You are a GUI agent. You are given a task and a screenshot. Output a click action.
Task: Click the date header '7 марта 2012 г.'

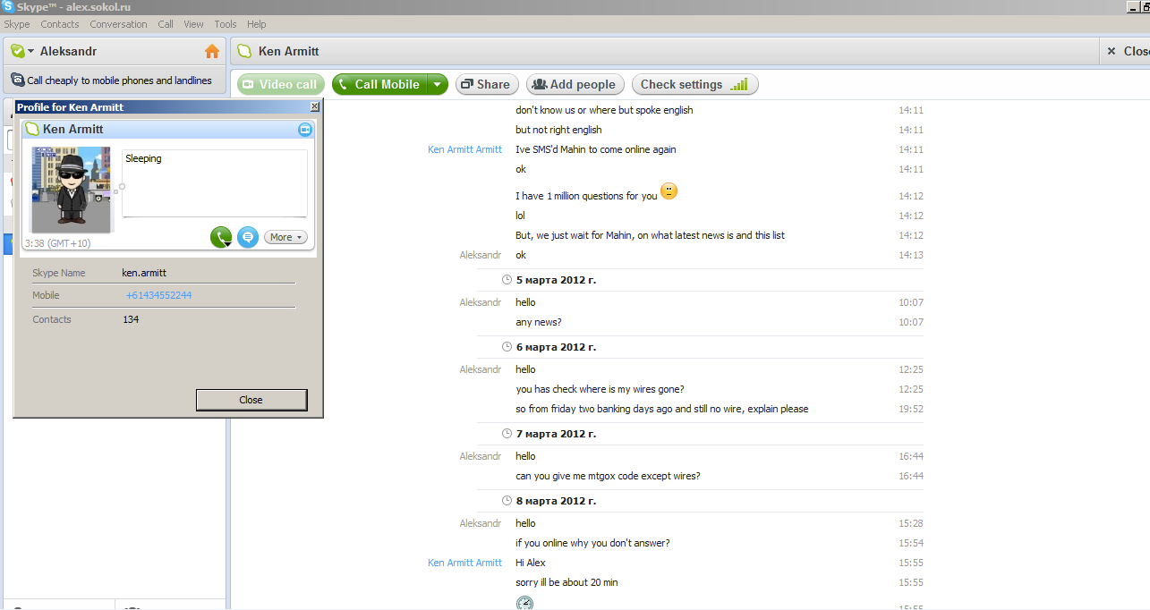[x=556, y=434]
